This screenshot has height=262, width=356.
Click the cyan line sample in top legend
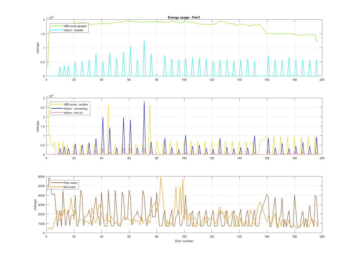(57, 30)
